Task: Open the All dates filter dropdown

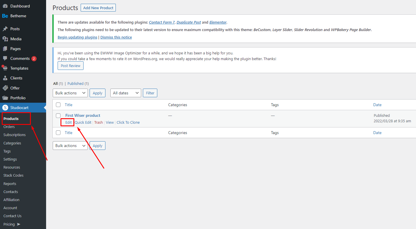Action: click(x=126, y=93)
